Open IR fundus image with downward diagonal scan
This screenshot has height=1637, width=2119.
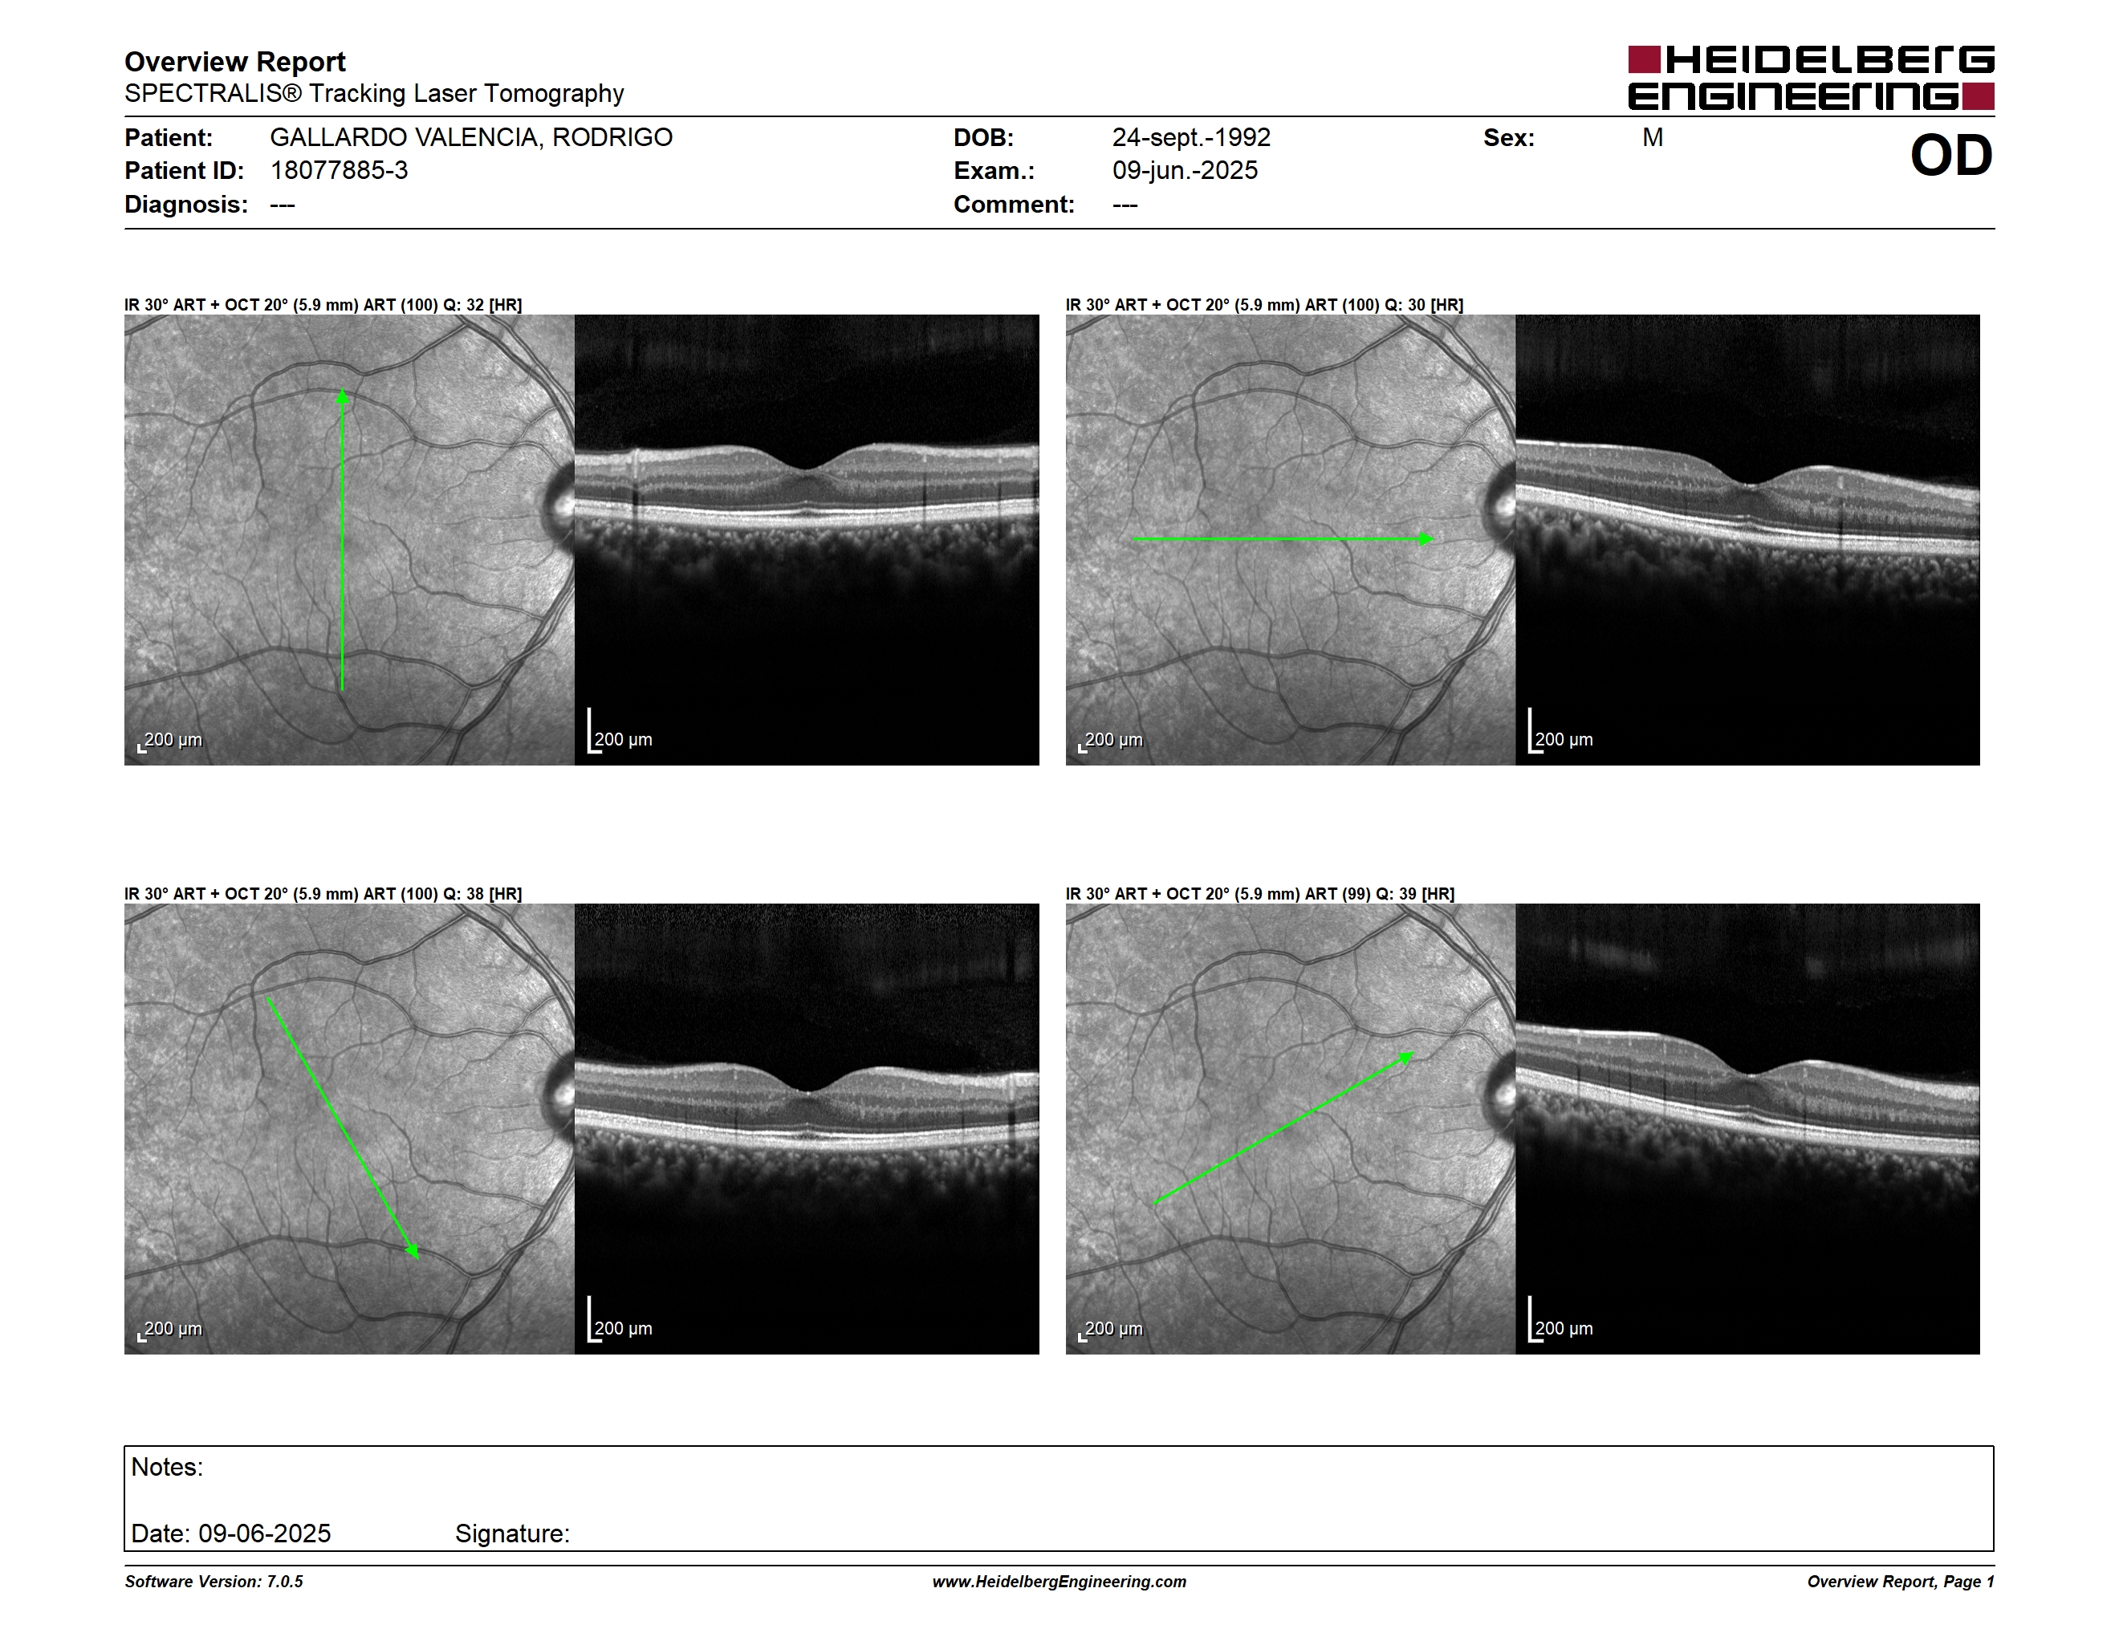pos(349,1129)
